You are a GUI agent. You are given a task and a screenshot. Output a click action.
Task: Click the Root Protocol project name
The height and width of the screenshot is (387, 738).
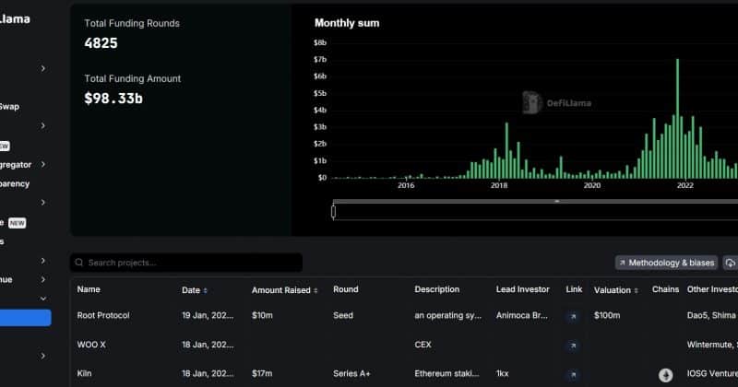[x=103, y=315]
